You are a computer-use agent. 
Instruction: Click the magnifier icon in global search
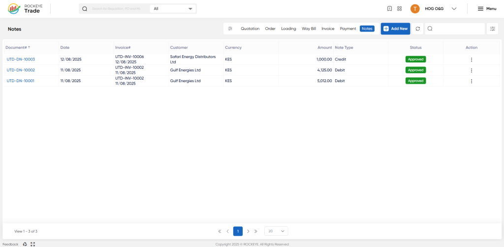pos(85,9)
